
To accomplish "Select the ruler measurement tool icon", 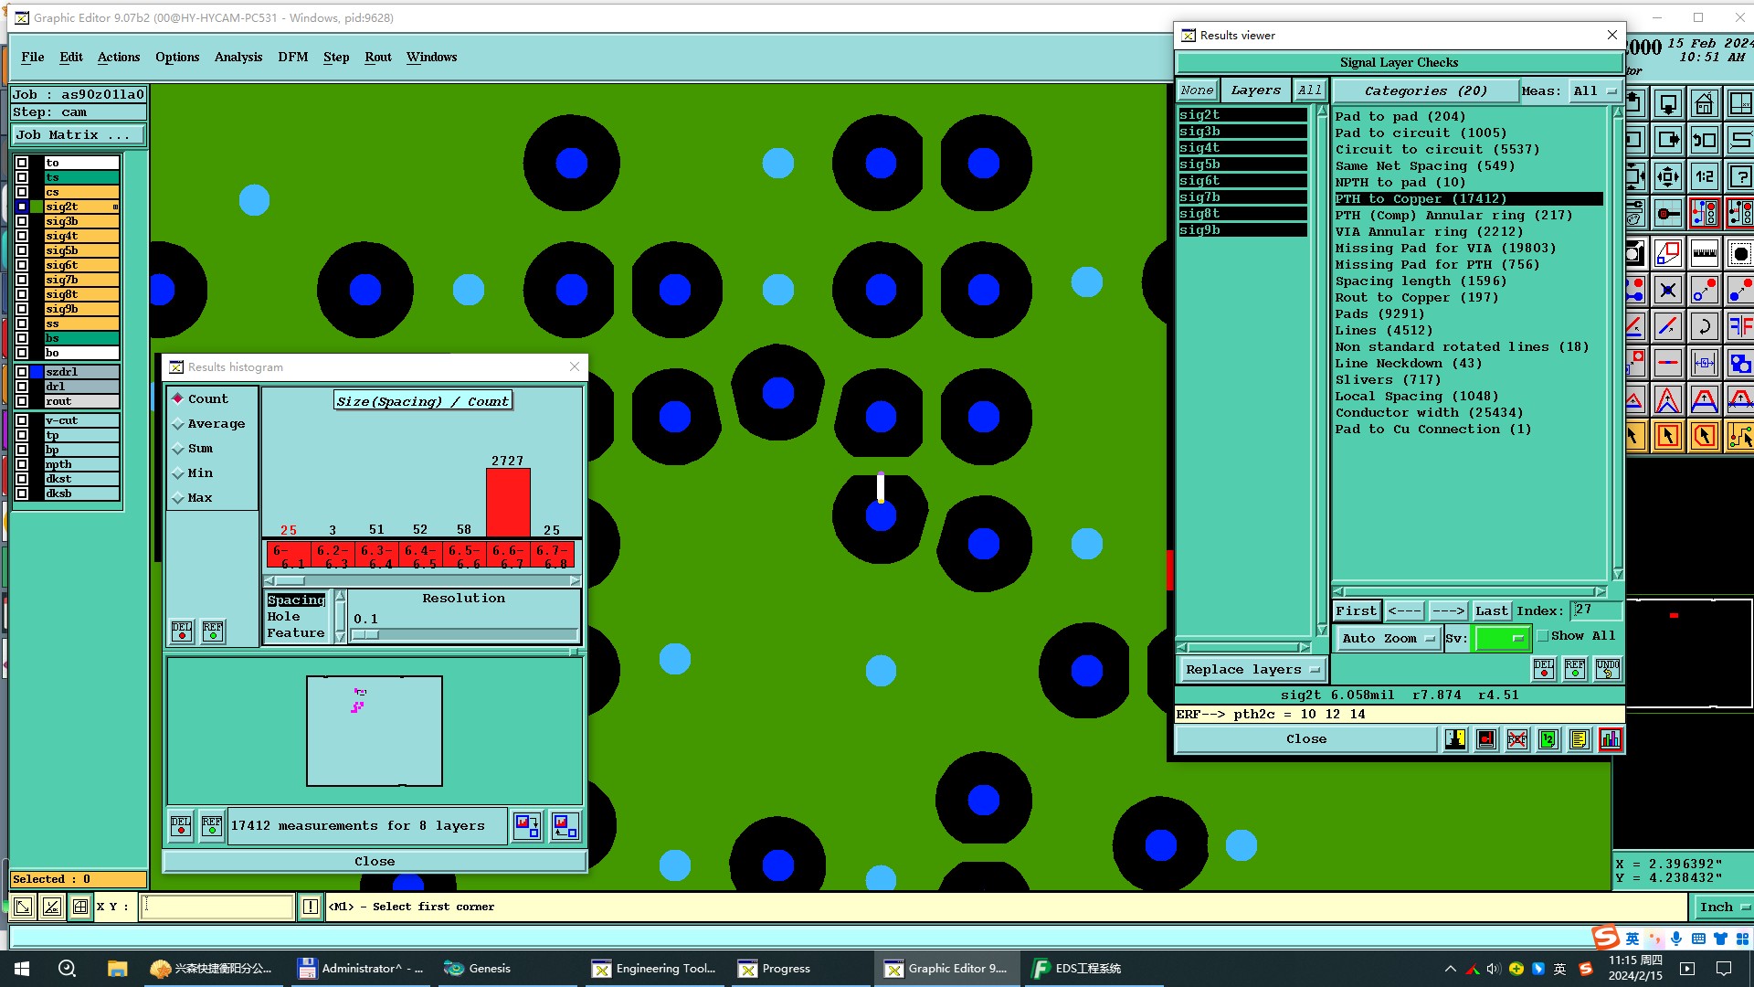I will pos(1704,253).
